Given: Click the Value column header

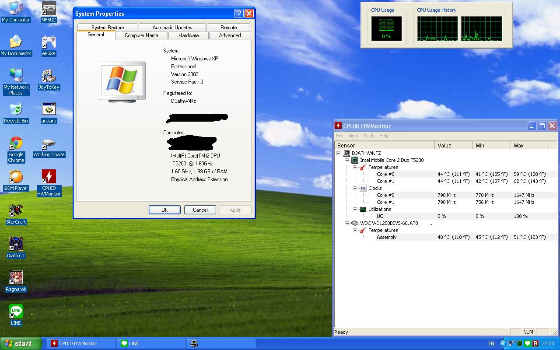Looking at the screenshot, I should (454, 145).
